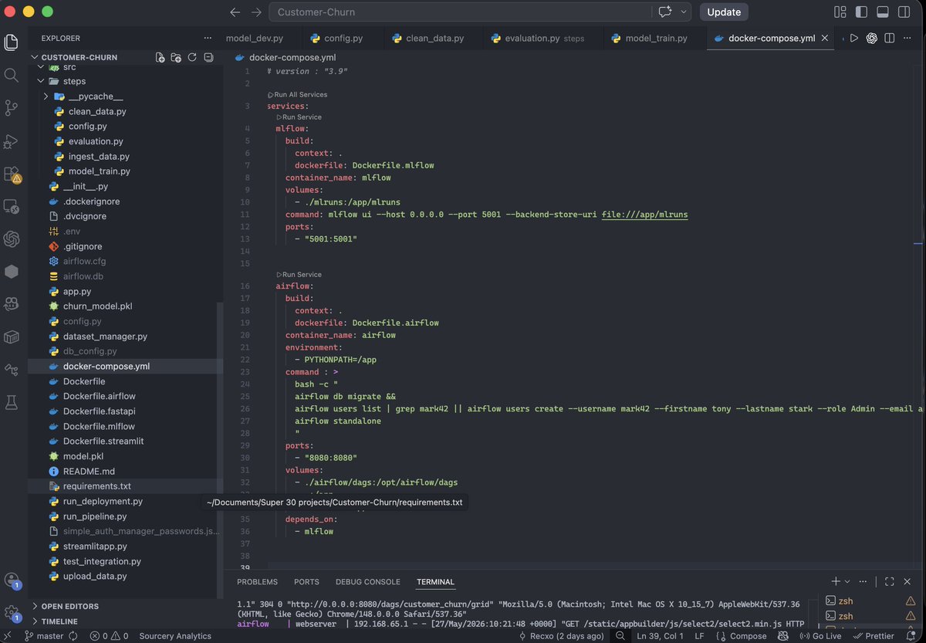Open the PORTS panel tab

pyautogui.click(x=306, y=582)
